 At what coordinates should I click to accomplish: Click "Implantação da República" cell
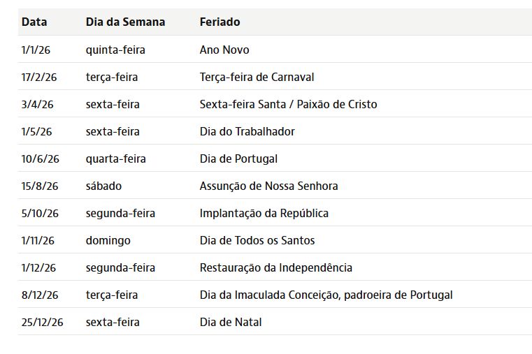pos(264,213)
